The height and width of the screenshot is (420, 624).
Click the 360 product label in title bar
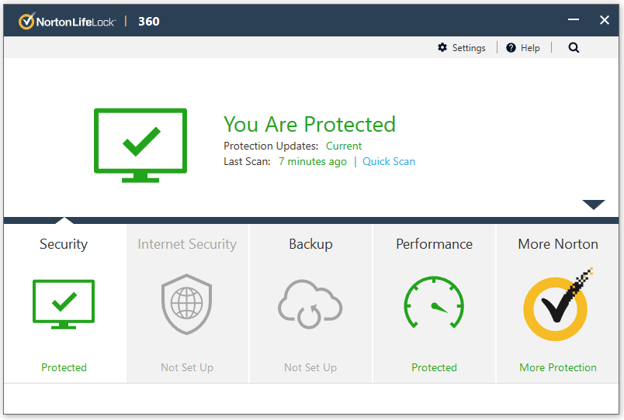[149, 22]
